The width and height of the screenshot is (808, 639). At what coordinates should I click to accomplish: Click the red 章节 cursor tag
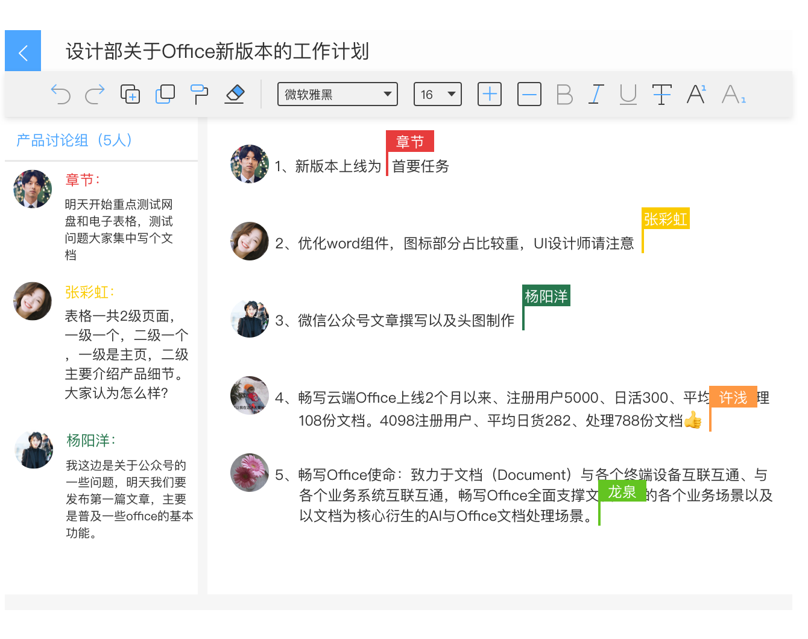pos(410,141)
